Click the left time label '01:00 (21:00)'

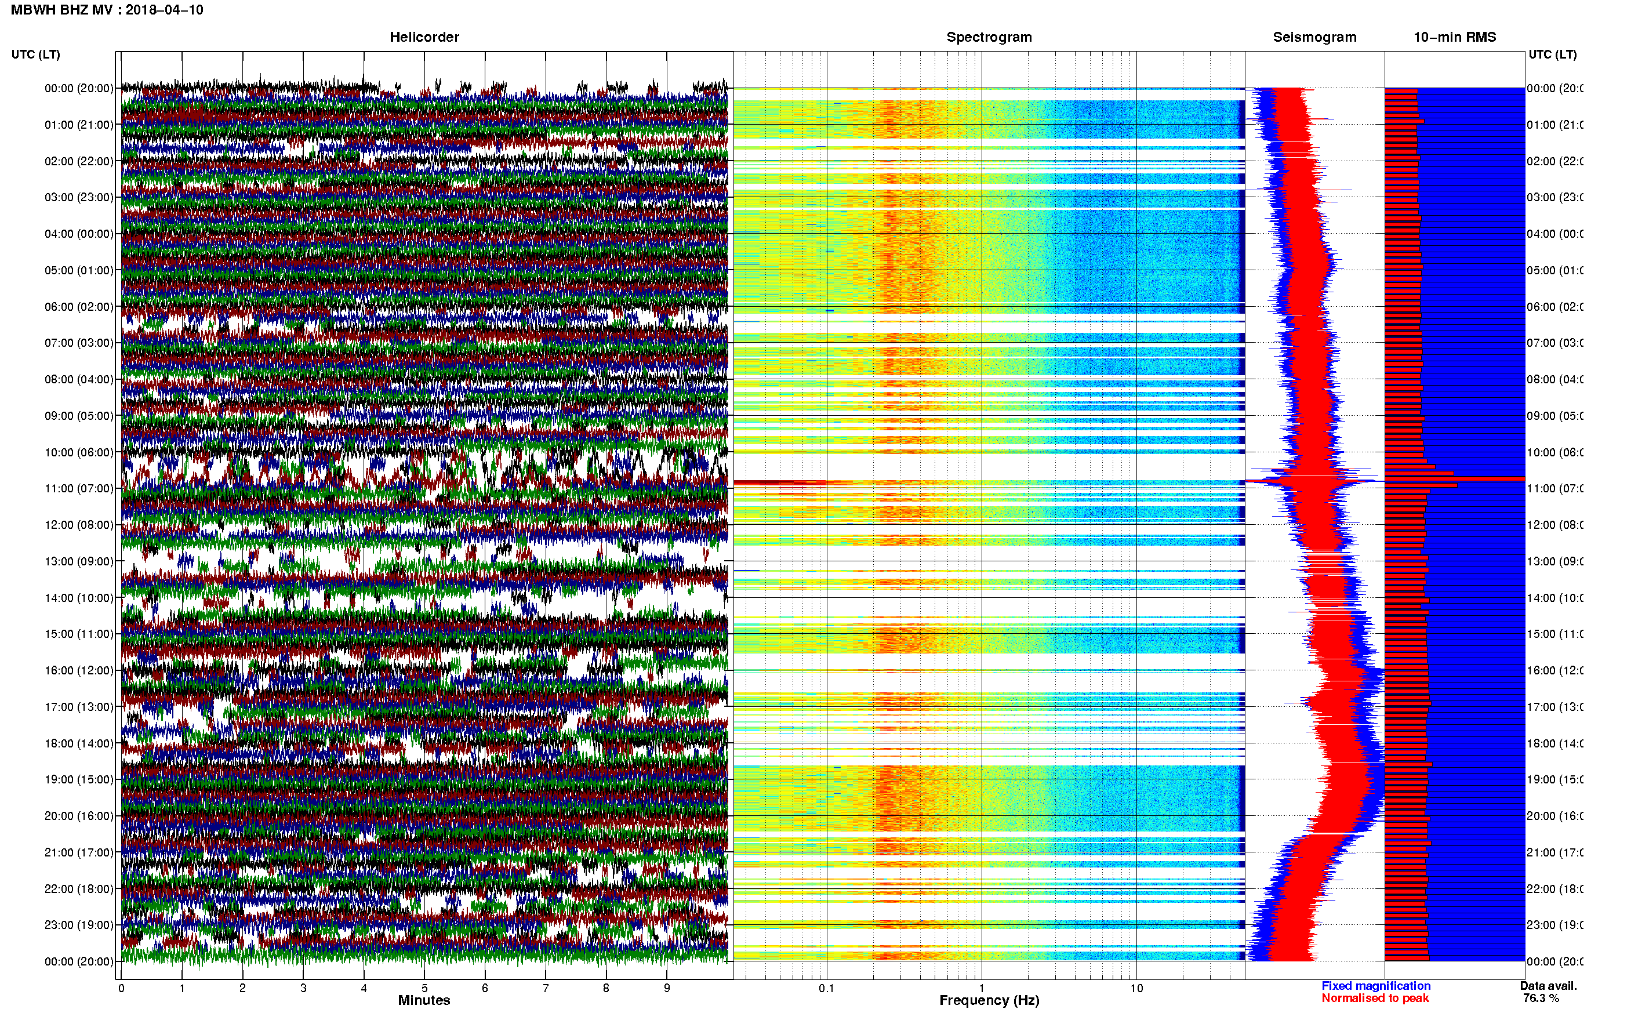coord(79,125)
